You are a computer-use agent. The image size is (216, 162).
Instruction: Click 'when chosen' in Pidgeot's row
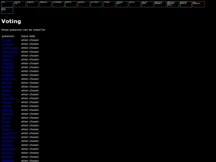tap(30, 102)
